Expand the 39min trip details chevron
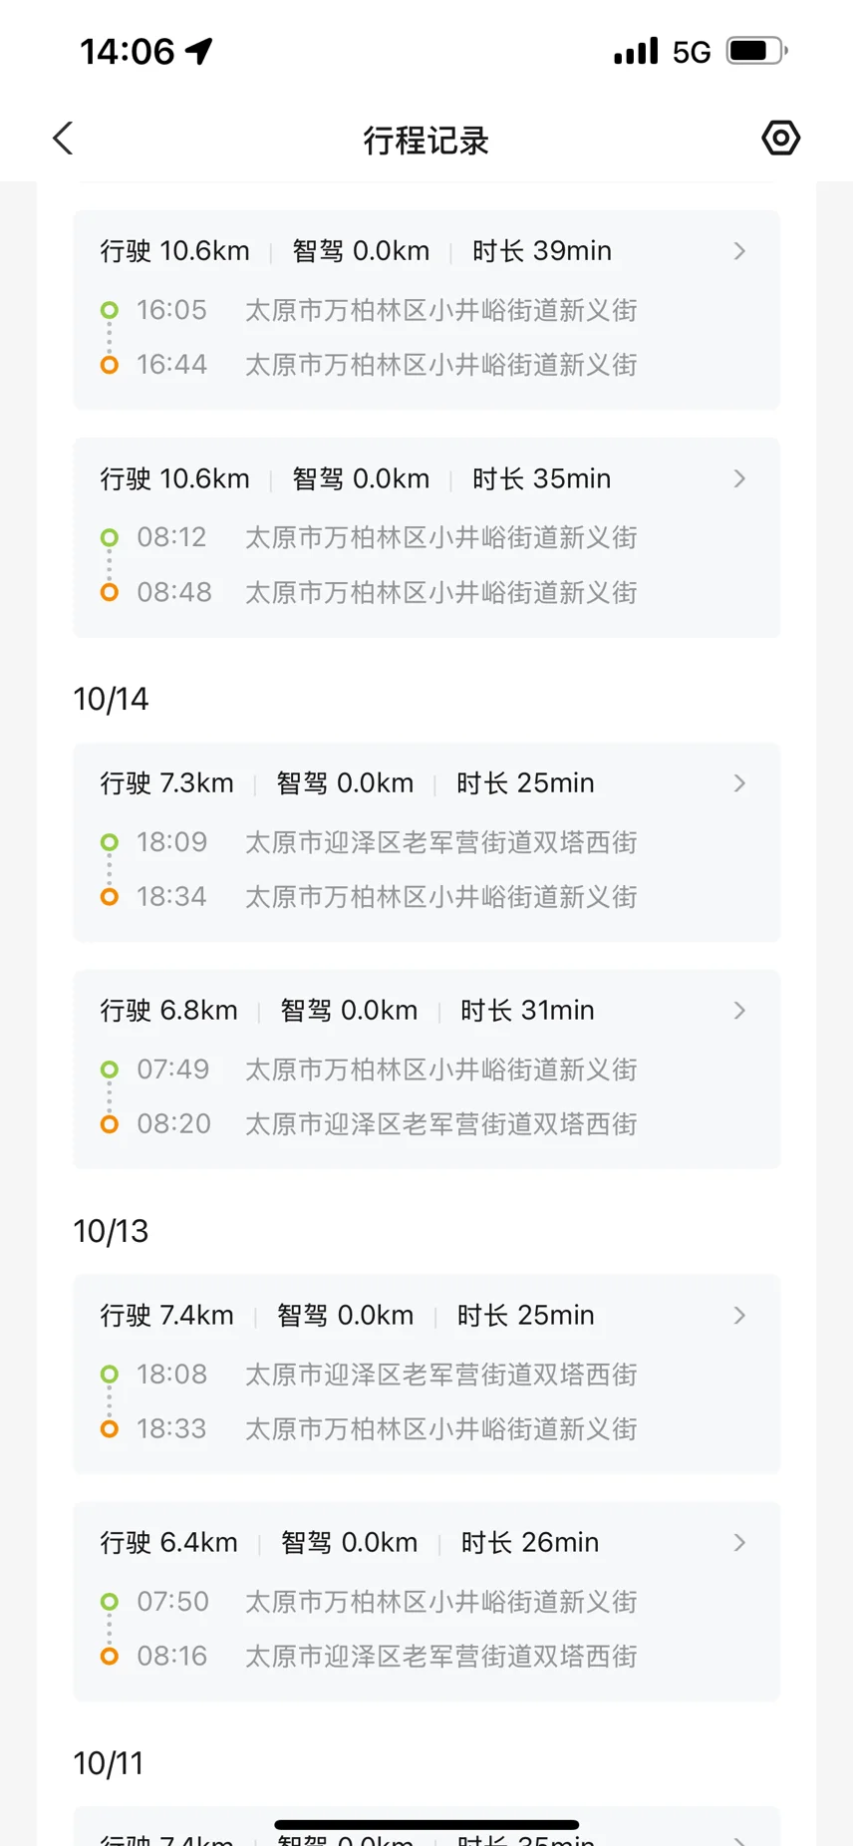This screenshot has width=853, height=1846. tap(739, 251)
